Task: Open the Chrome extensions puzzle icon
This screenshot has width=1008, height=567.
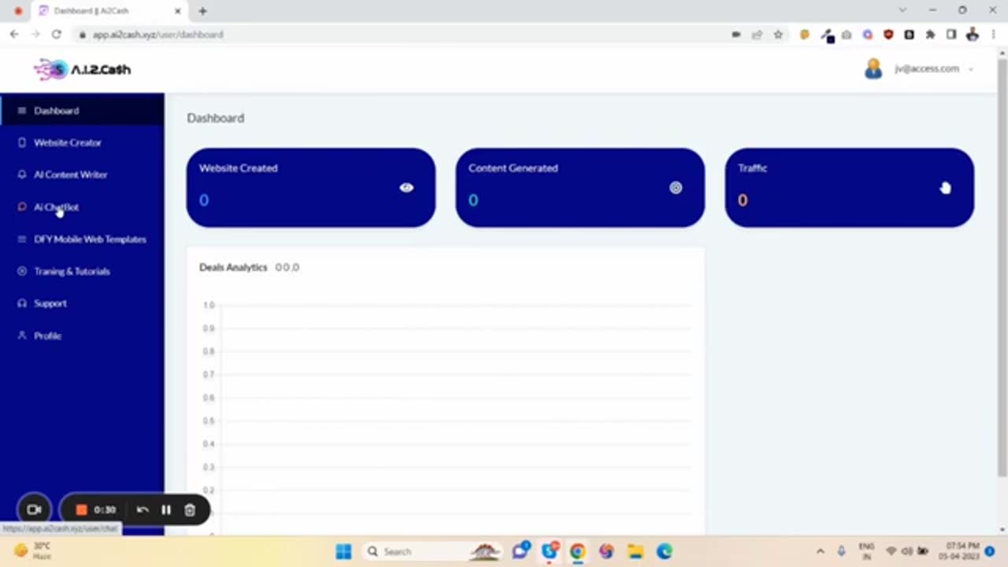Action: pyautogui.click(x=930, y=35)
